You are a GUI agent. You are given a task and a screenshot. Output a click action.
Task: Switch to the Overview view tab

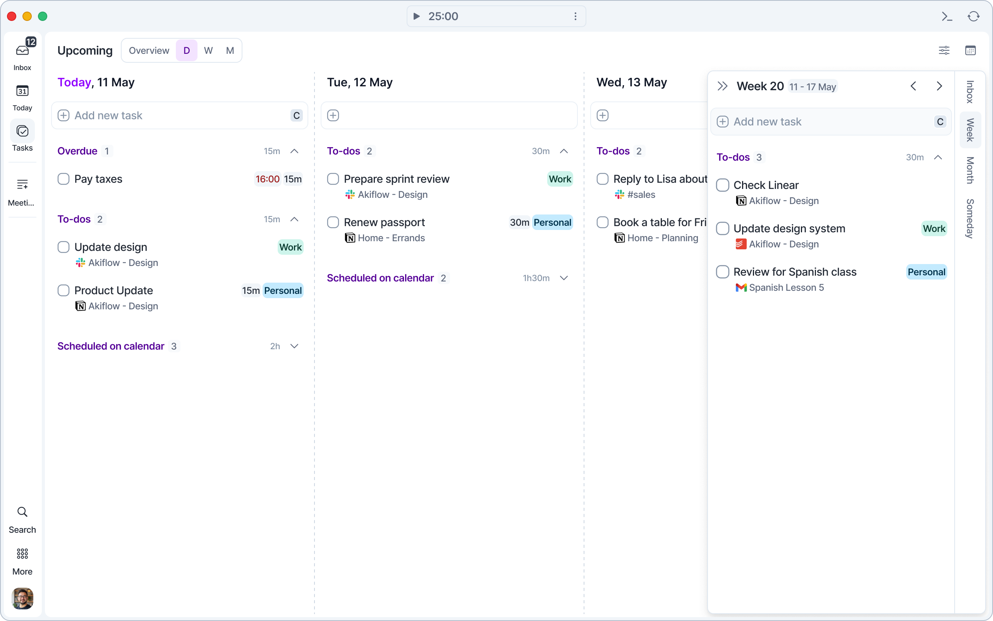click(x=149, y=50)
